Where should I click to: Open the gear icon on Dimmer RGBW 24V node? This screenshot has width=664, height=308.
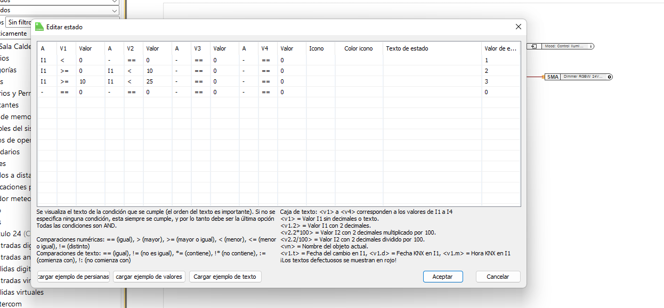[609, 77]
